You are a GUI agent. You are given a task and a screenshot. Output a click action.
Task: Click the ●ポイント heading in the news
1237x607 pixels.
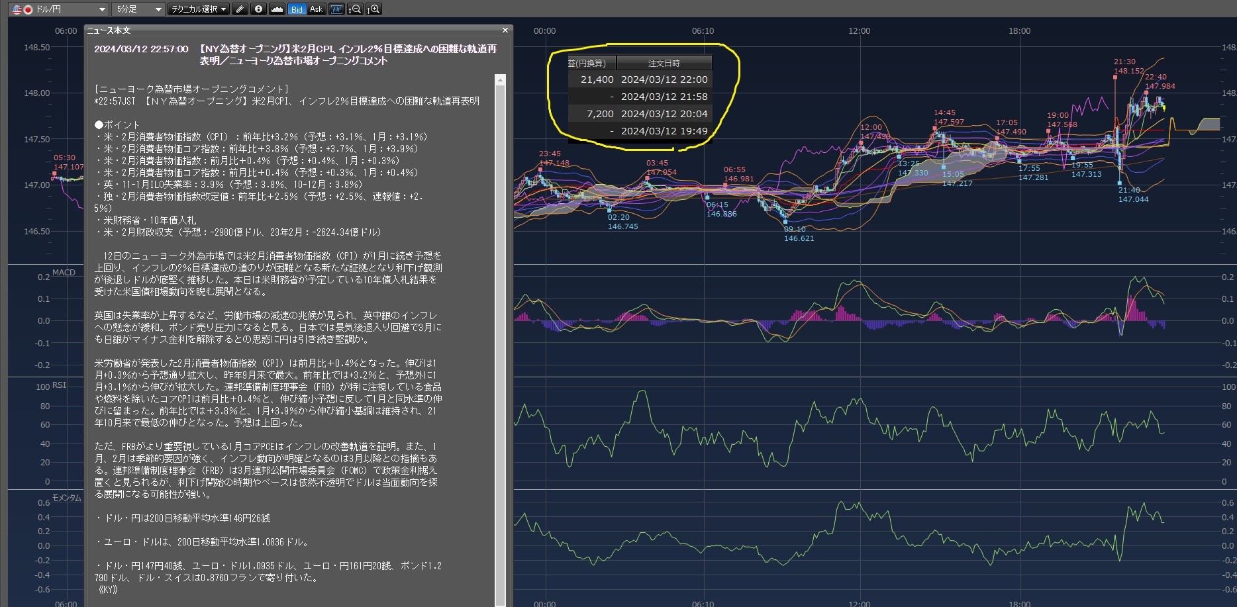coord(117,124)
